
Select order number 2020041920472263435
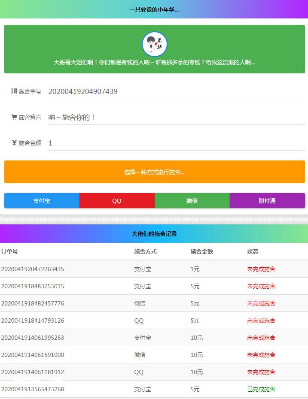(x=33, y=269)
